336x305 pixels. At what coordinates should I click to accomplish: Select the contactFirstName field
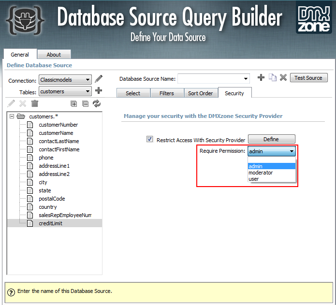click(x=59, y=149)
